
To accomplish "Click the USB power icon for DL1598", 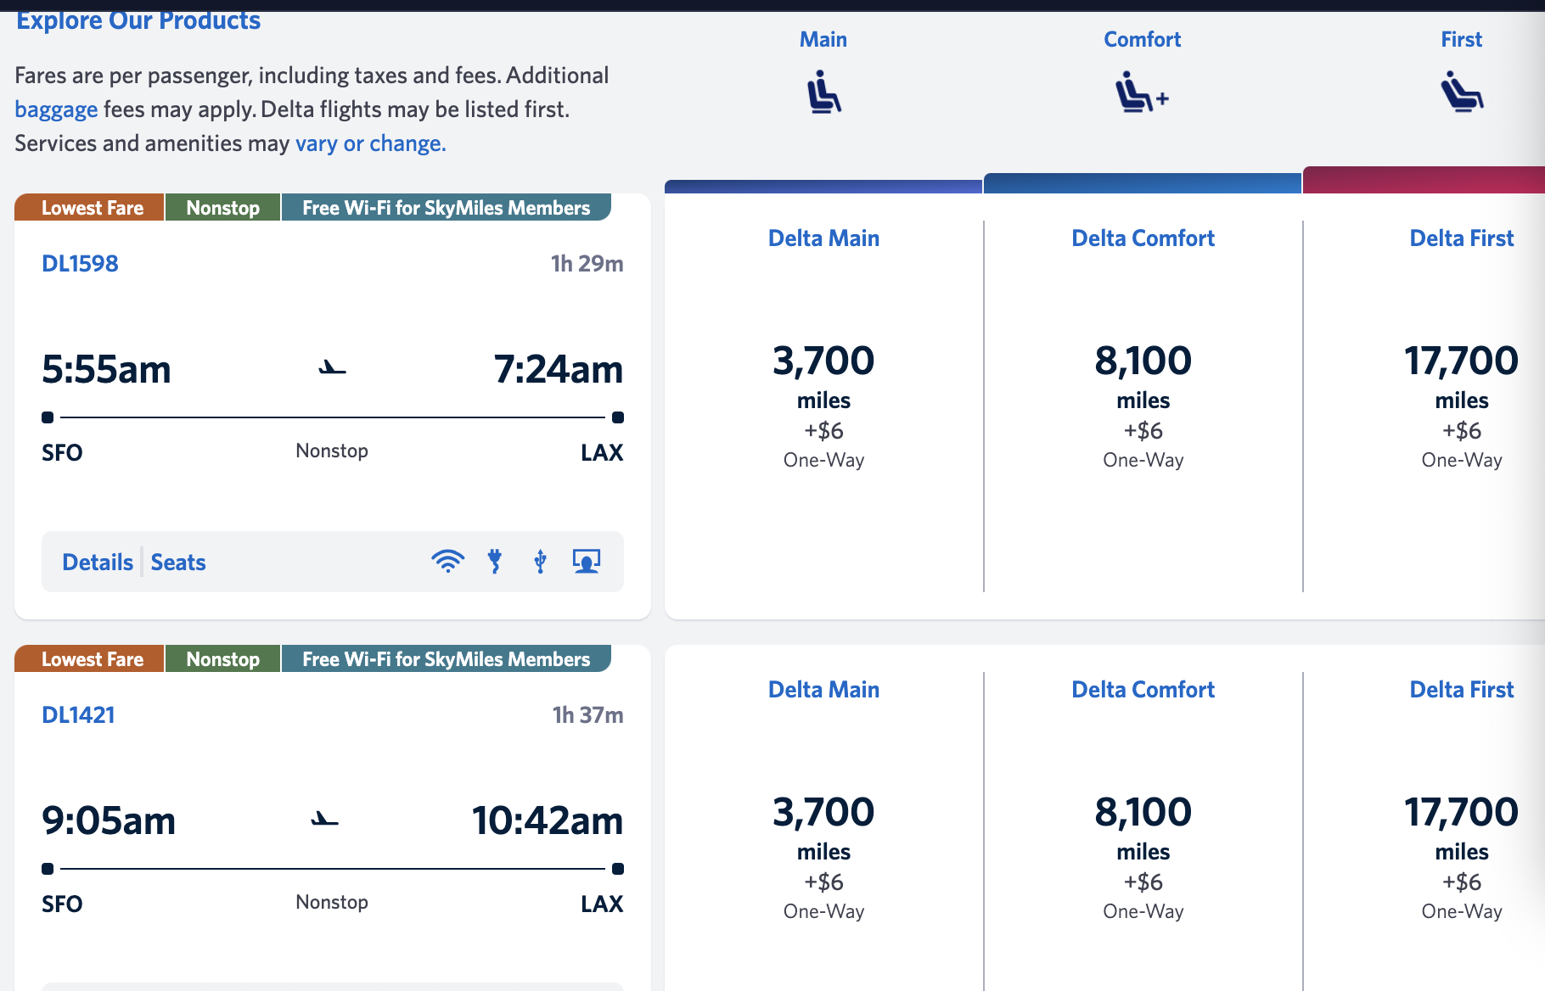I will (x=540, y=562).
